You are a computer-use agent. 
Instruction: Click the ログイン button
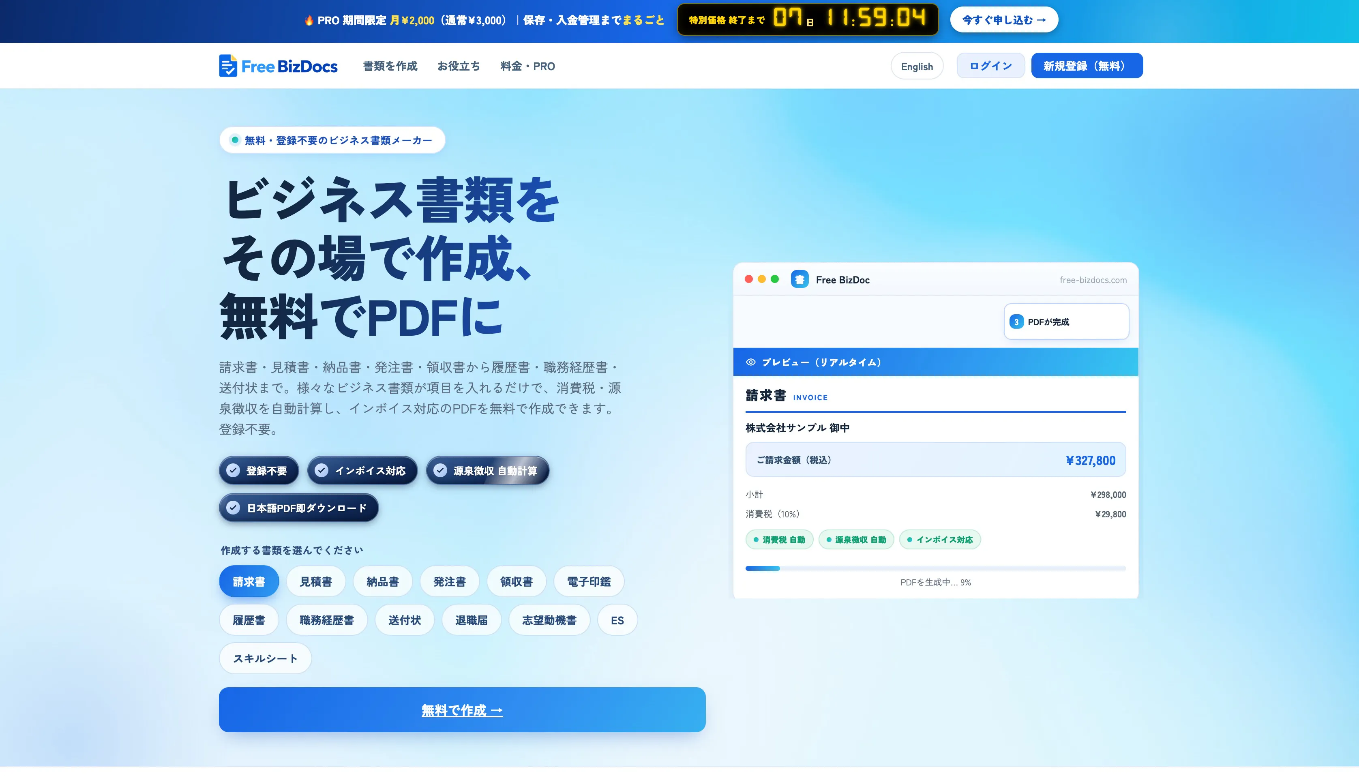tap(990, 66)
